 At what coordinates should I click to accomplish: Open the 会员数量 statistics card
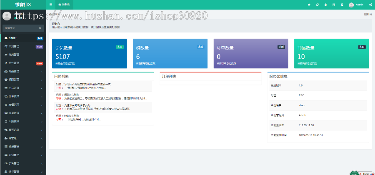90,54
